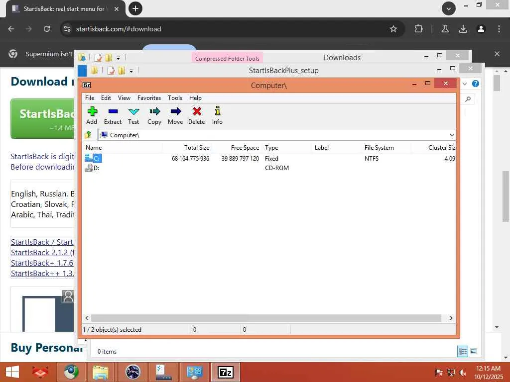Reload the StartIsBack page
510x382 pixels.
click(47, 29)
